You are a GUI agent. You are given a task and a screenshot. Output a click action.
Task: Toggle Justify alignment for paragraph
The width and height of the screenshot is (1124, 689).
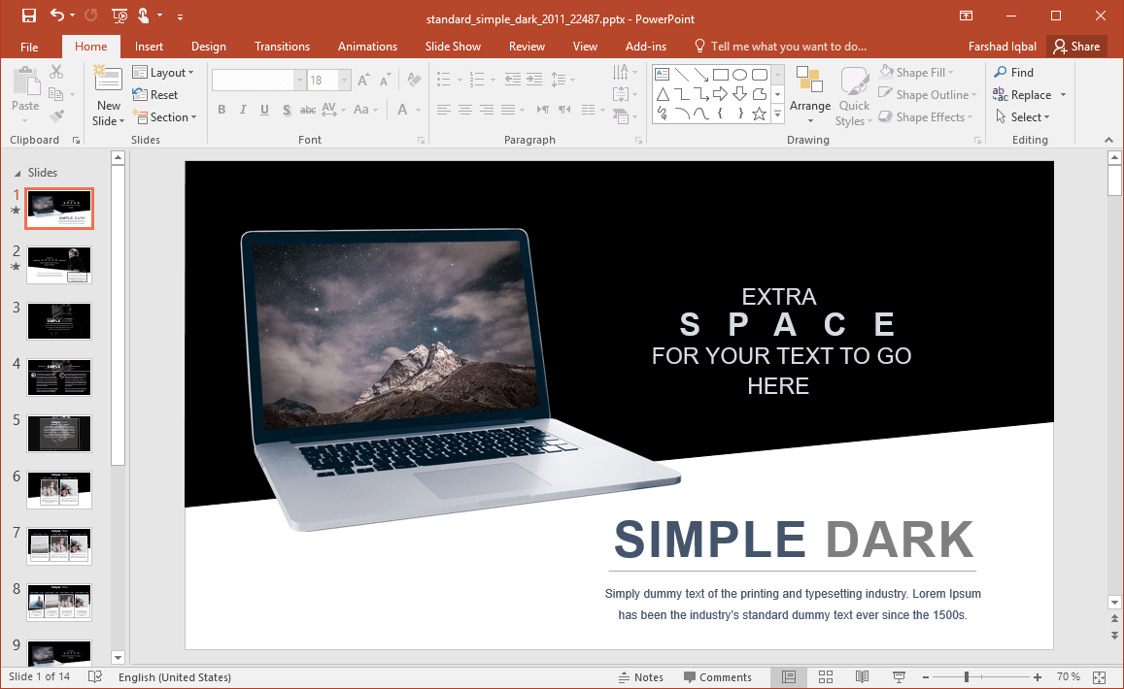click(x=508, y=110)
